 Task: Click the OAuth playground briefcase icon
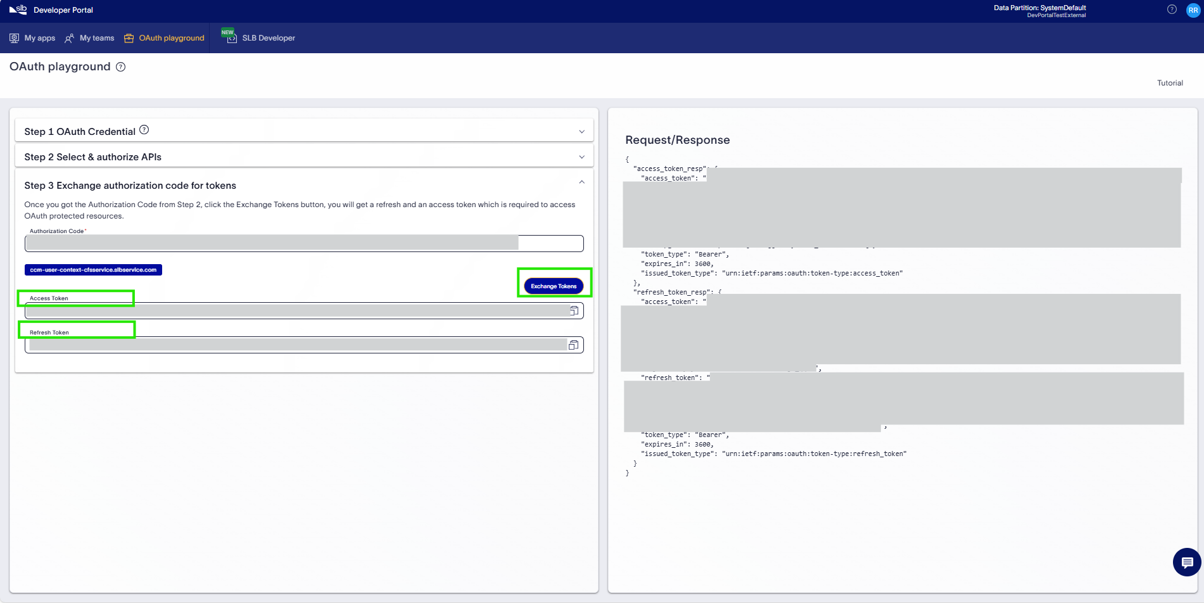[x=129, y=38]
